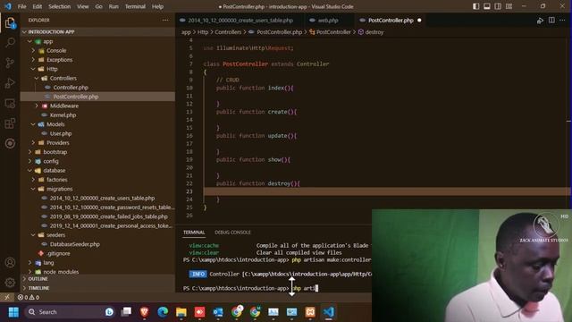Click the run file icon in editor toolbar
572x322 pixels.
540,21
